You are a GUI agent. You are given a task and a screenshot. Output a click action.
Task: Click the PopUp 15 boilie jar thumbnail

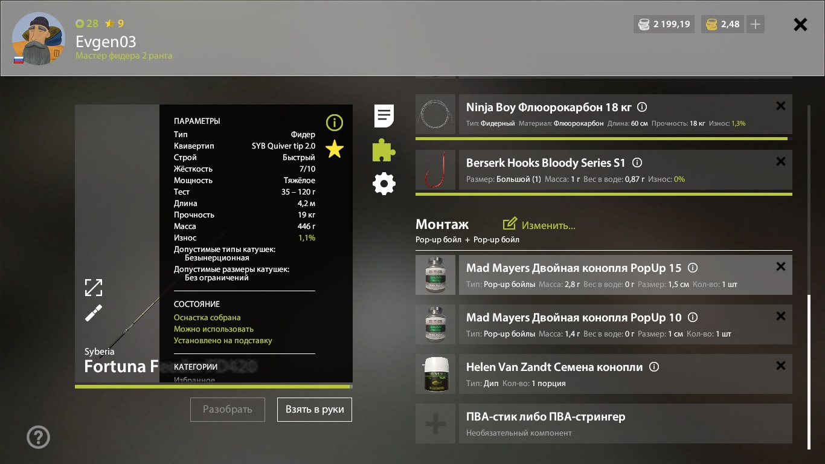435,275
